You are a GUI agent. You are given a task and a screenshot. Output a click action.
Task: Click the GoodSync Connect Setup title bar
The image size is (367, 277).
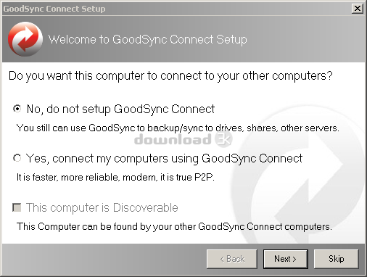(x=176, y=9)
